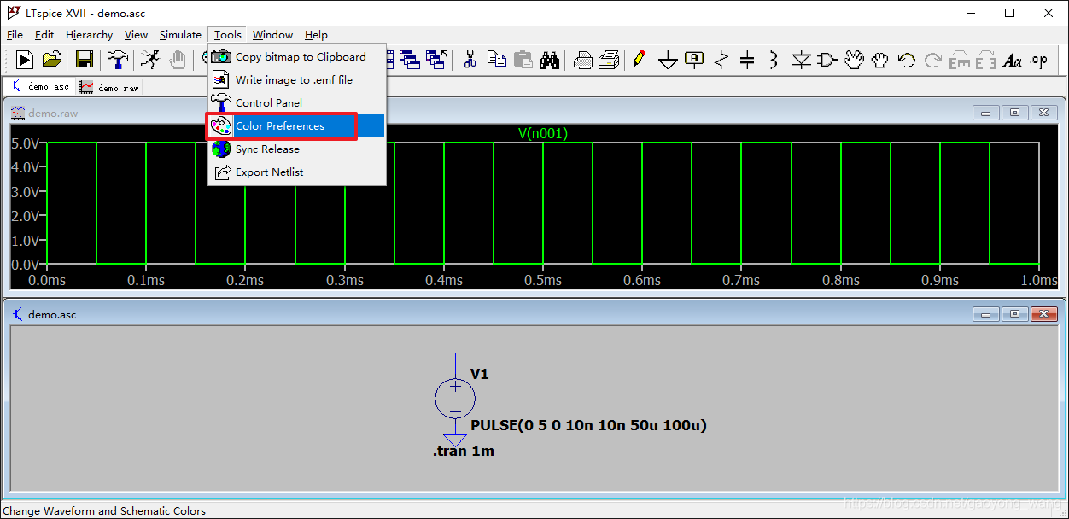This screenshot has height=519, width=1069.
Task: Click the running man Run icon
Action: (150, 59)
